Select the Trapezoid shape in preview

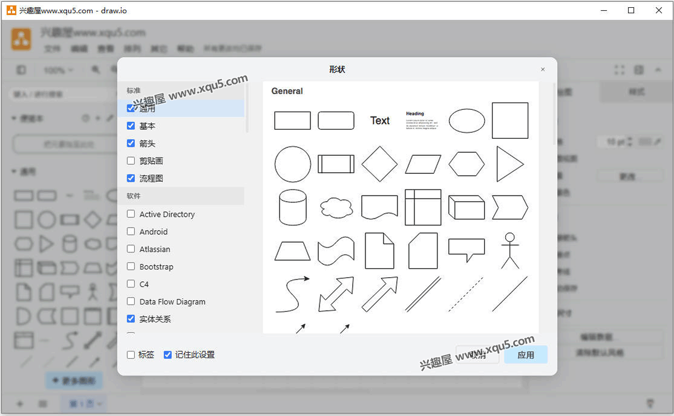point(292,251)
